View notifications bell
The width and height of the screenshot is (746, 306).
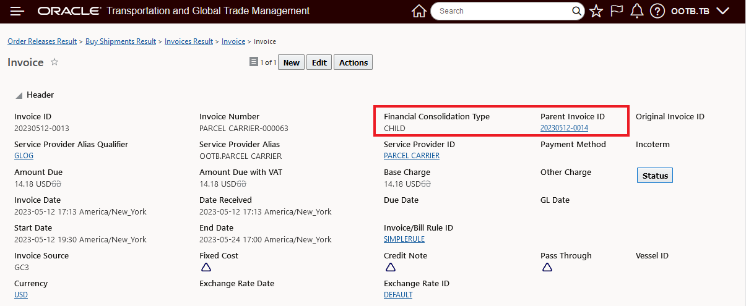pyautogui.click(x=637, y=11)
